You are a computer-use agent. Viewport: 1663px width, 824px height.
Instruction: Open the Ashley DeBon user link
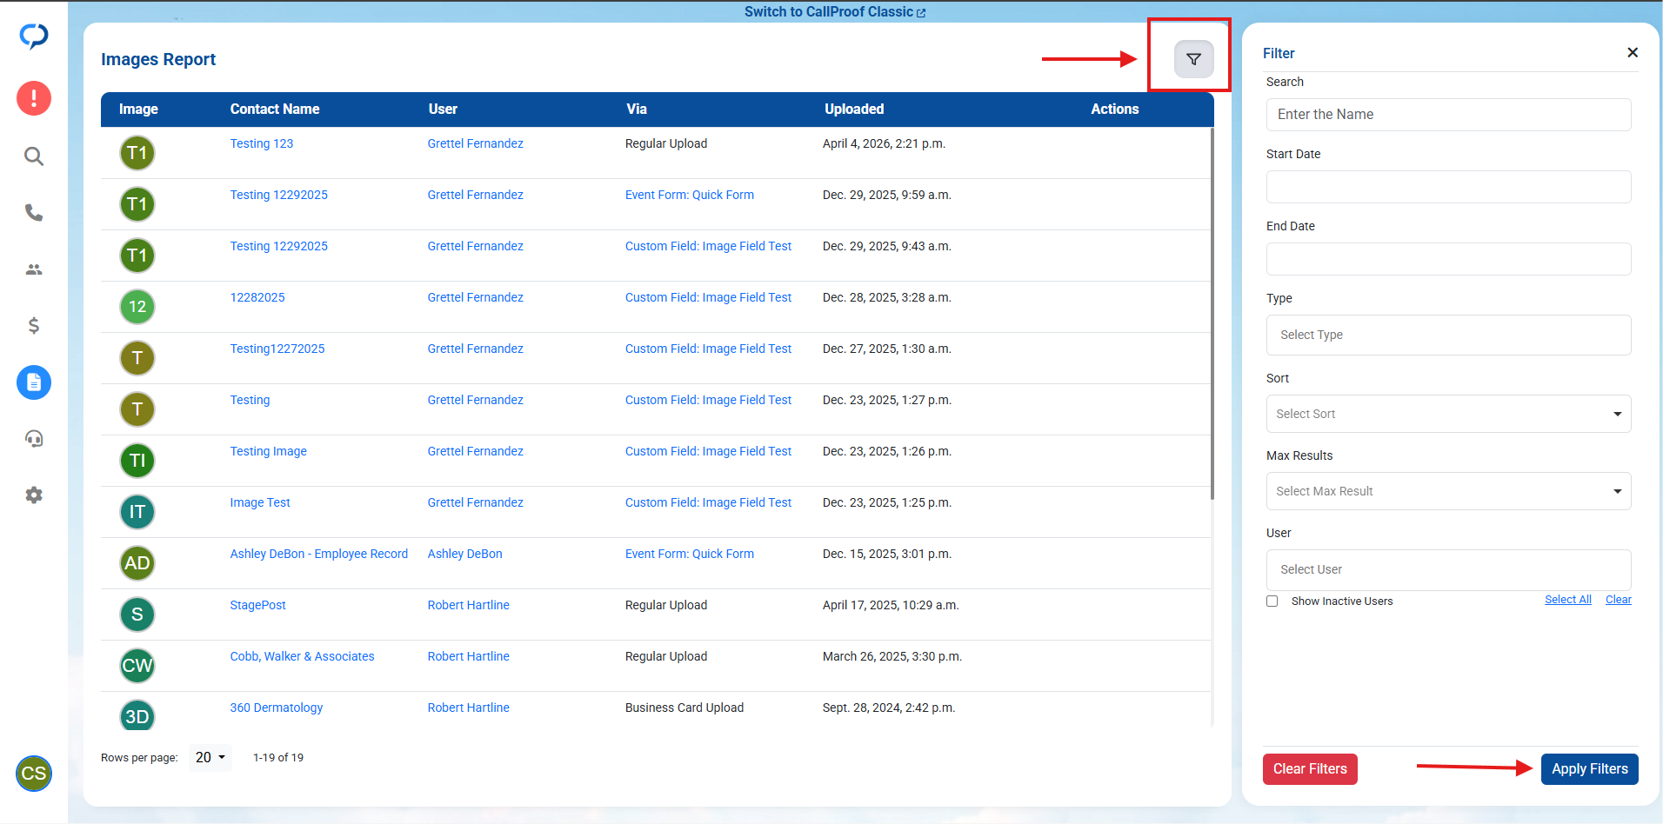coord(464,554)
